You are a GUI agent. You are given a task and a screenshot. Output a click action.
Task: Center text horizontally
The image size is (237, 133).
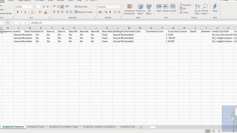[58, 12]
